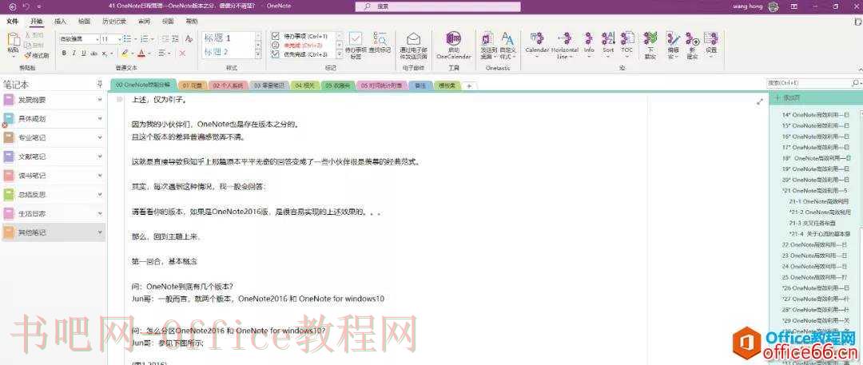Click the Info macro icon
This screenshot has width=863, height=365.
click(589, 38)
